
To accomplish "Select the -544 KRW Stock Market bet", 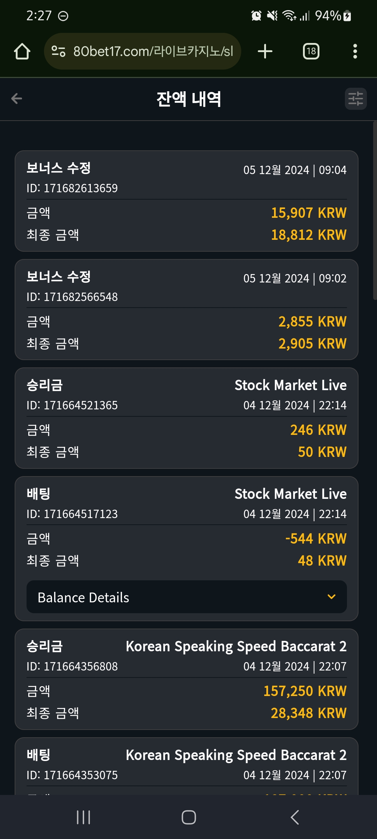I will pyautogui.click(x=187, y=549).
